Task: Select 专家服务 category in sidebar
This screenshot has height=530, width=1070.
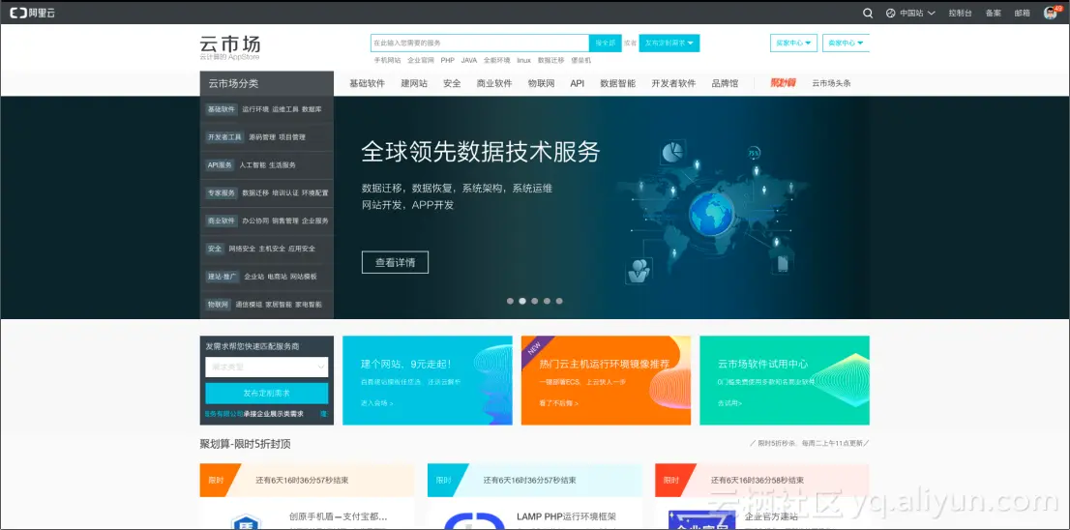Action: tap(222, 193)
